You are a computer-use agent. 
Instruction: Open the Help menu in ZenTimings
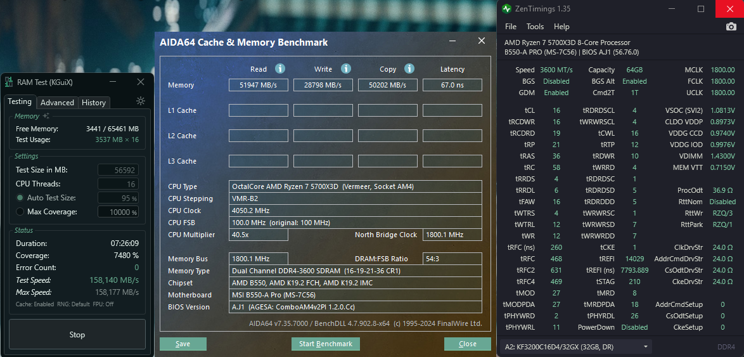(x=561, y=27)
